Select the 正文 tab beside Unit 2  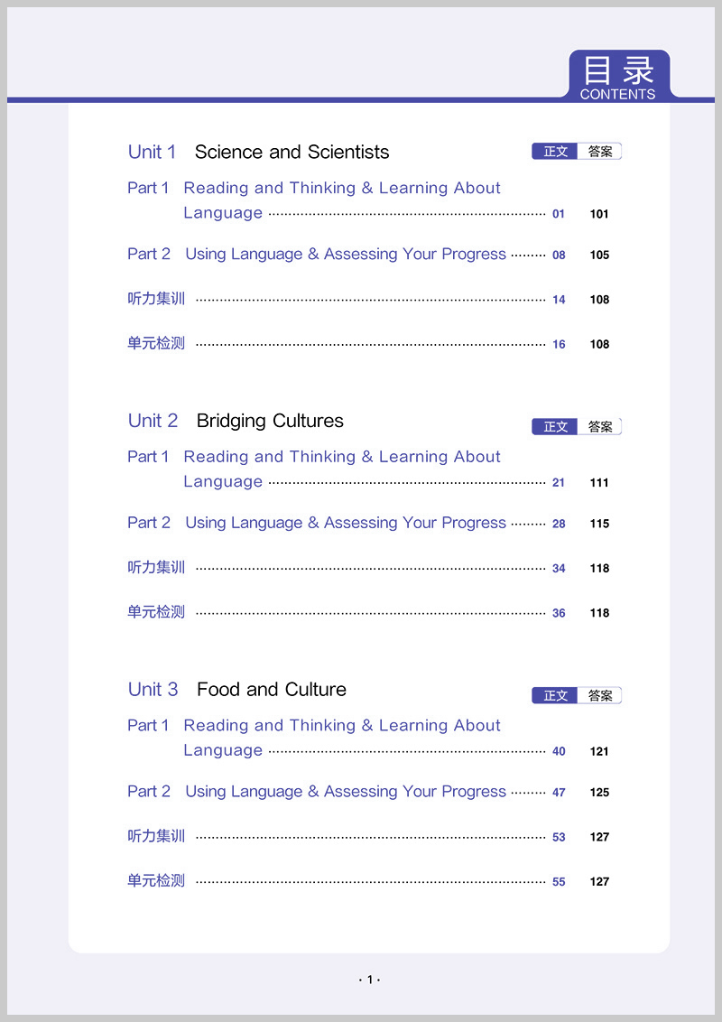point(555,426)
